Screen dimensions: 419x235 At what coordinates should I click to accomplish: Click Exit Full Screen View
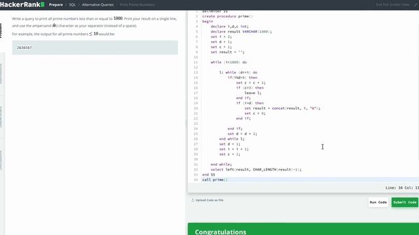pyautogui.click(x=393, y=5)
